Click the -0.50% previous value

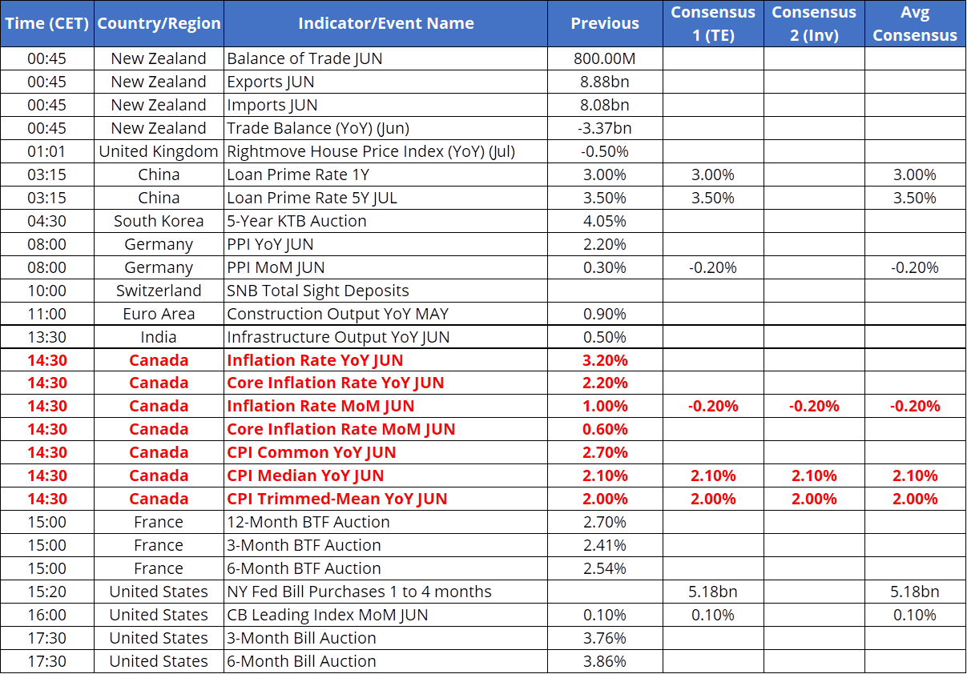click(605, 151)
